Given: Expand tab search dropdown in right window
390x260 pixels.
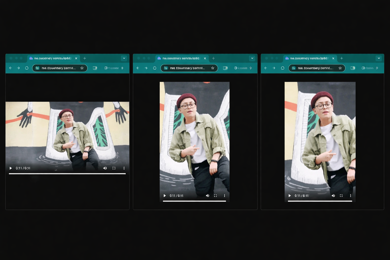Looking at the screenshot, I should [379, 58].
